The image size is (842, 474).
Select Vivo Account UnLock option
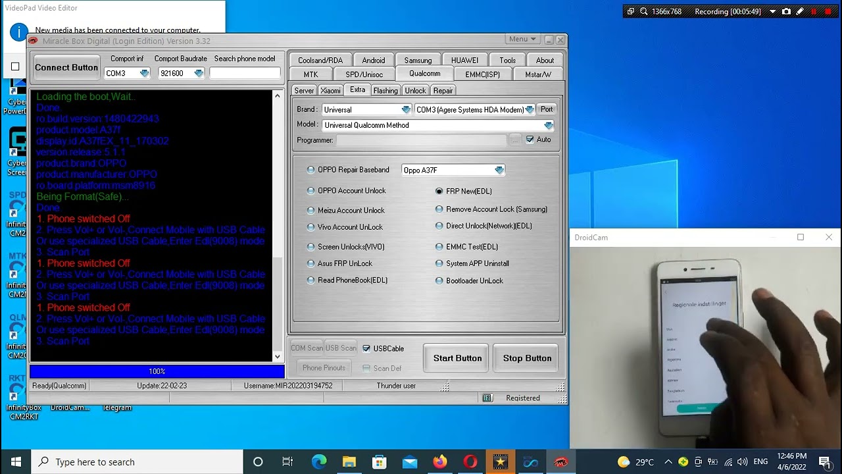345,227
